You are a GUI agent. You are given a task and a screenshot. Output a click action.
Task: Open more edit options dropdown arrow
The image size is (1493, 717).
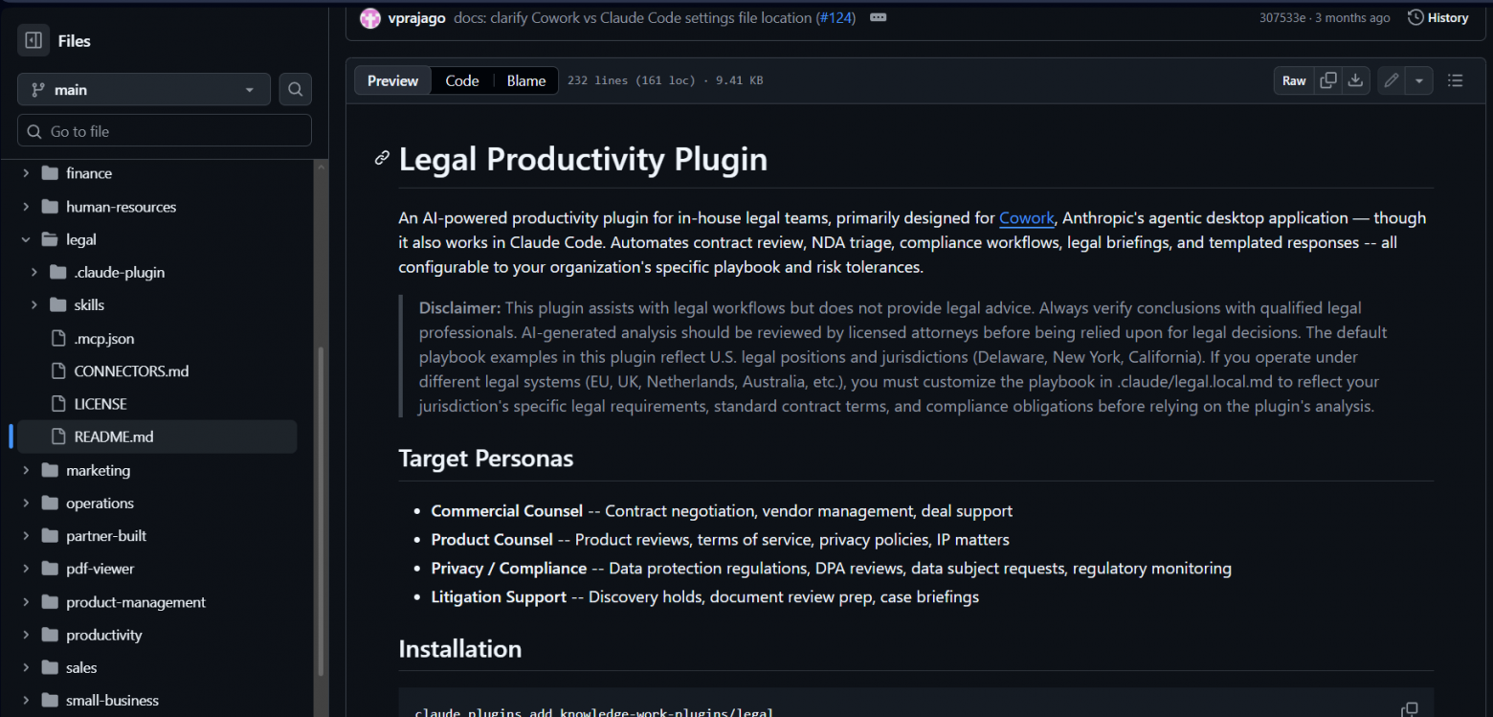1418,80
